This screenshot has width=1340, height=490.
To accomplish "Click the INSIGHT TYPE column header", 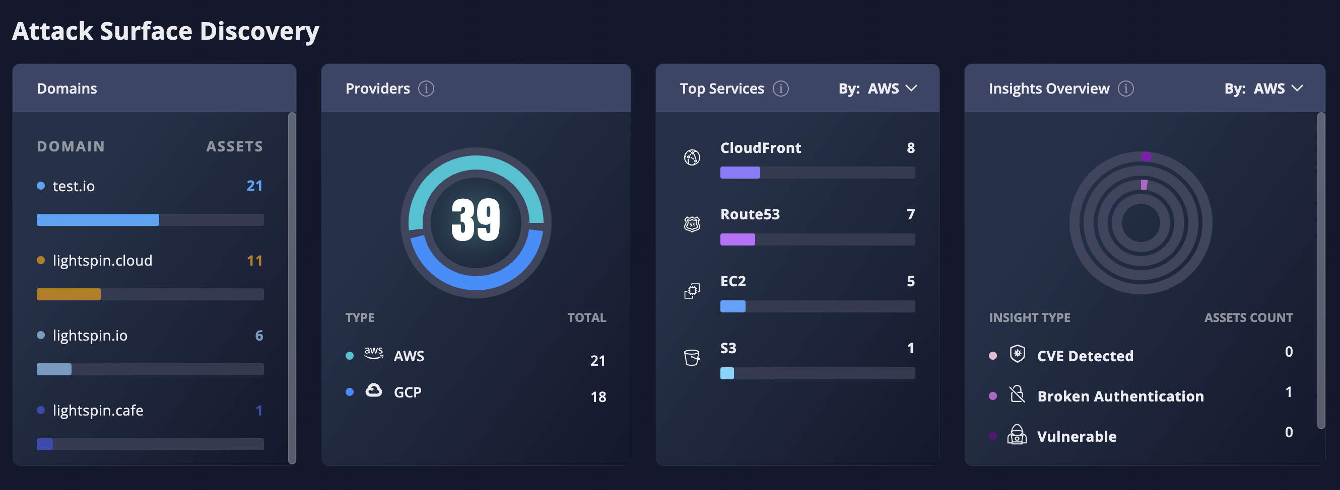I will pos(1030,317).
